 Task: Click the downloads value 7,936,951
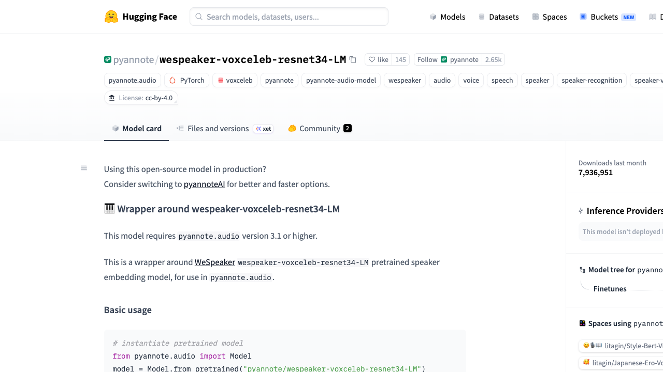596,173
